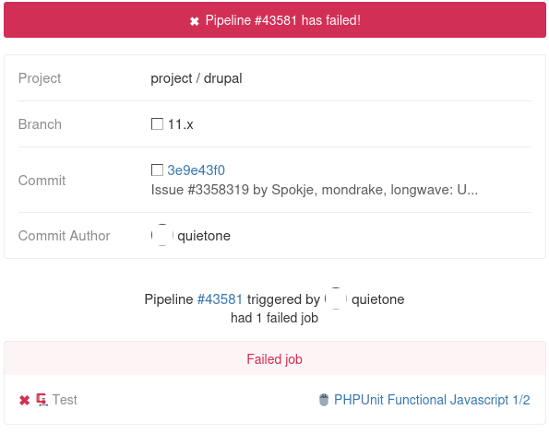Click the 'Pipeline #43581 has failed!' banner
The height and width of the screenshot is (433, 549).
(275, 20)
